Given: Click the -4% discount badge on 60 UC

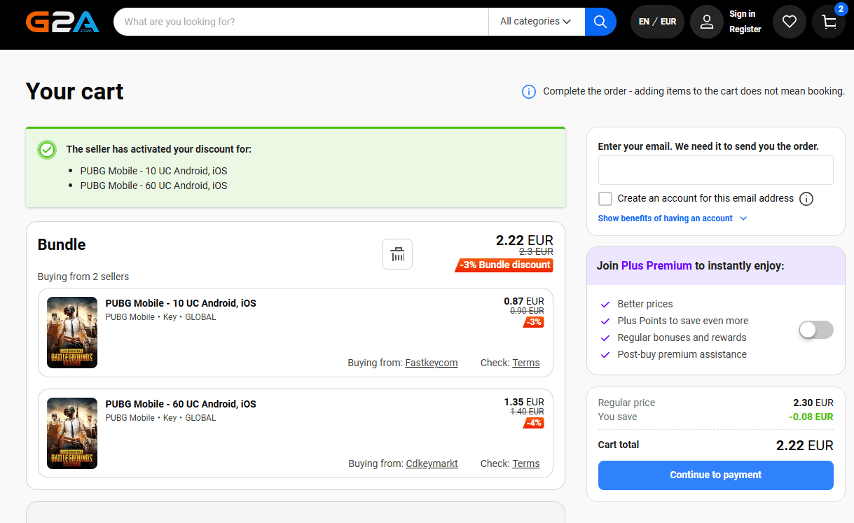Looking at the screenshot, I should (535, 423).
